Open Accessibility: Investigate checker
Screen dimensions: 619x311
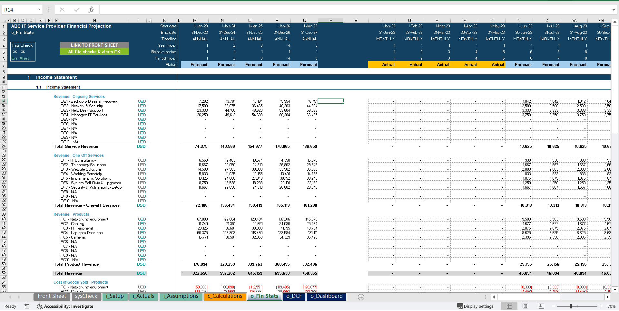(x=65, y=306)
